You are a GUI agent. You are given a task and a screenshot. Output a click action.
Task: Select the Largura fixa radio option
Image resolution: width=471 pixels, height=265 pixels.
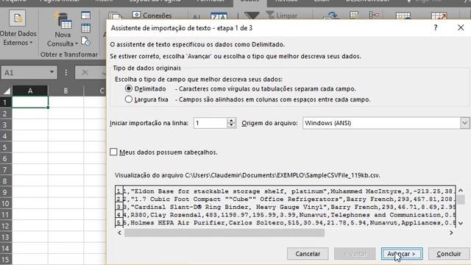(x=129, y=99)
